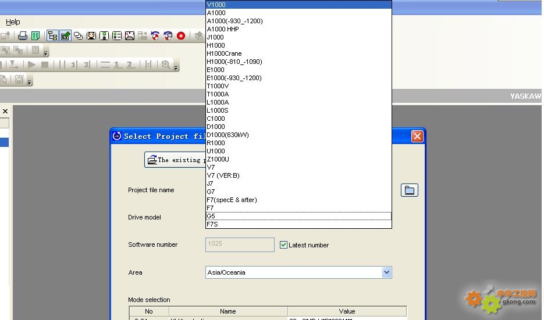Image resolution: width=544 pixels, height=320 pixels.
Task: Select G5 drive model
Action: [x=298, y=216]
